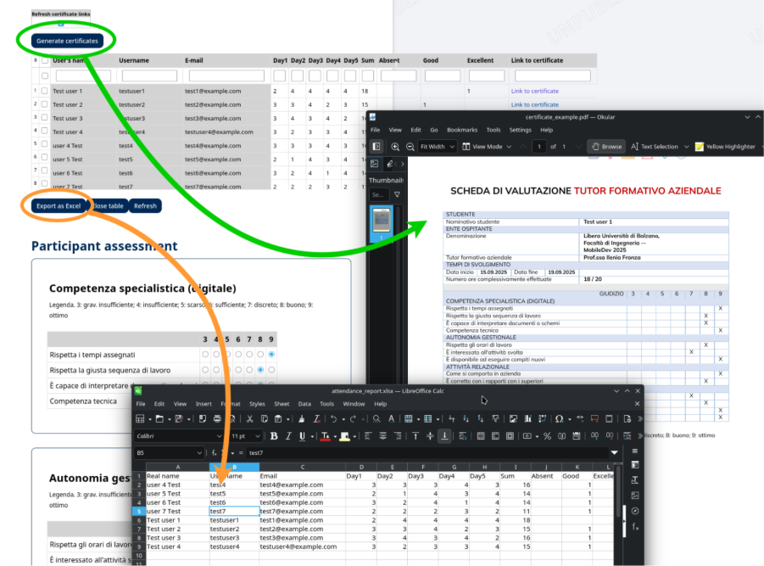Check the checkbox beside Test user 1
764x566 pixels.
pyautogui.click(x=45, y=91)
